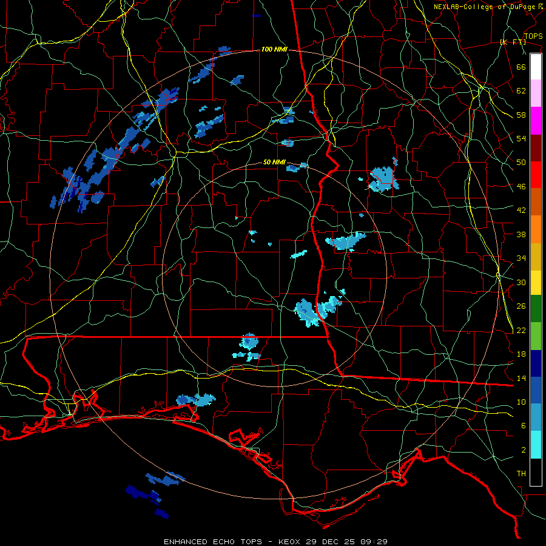Click the TOPS legend title
Viewport: 546px width, 546px height.
coord(533,36)
